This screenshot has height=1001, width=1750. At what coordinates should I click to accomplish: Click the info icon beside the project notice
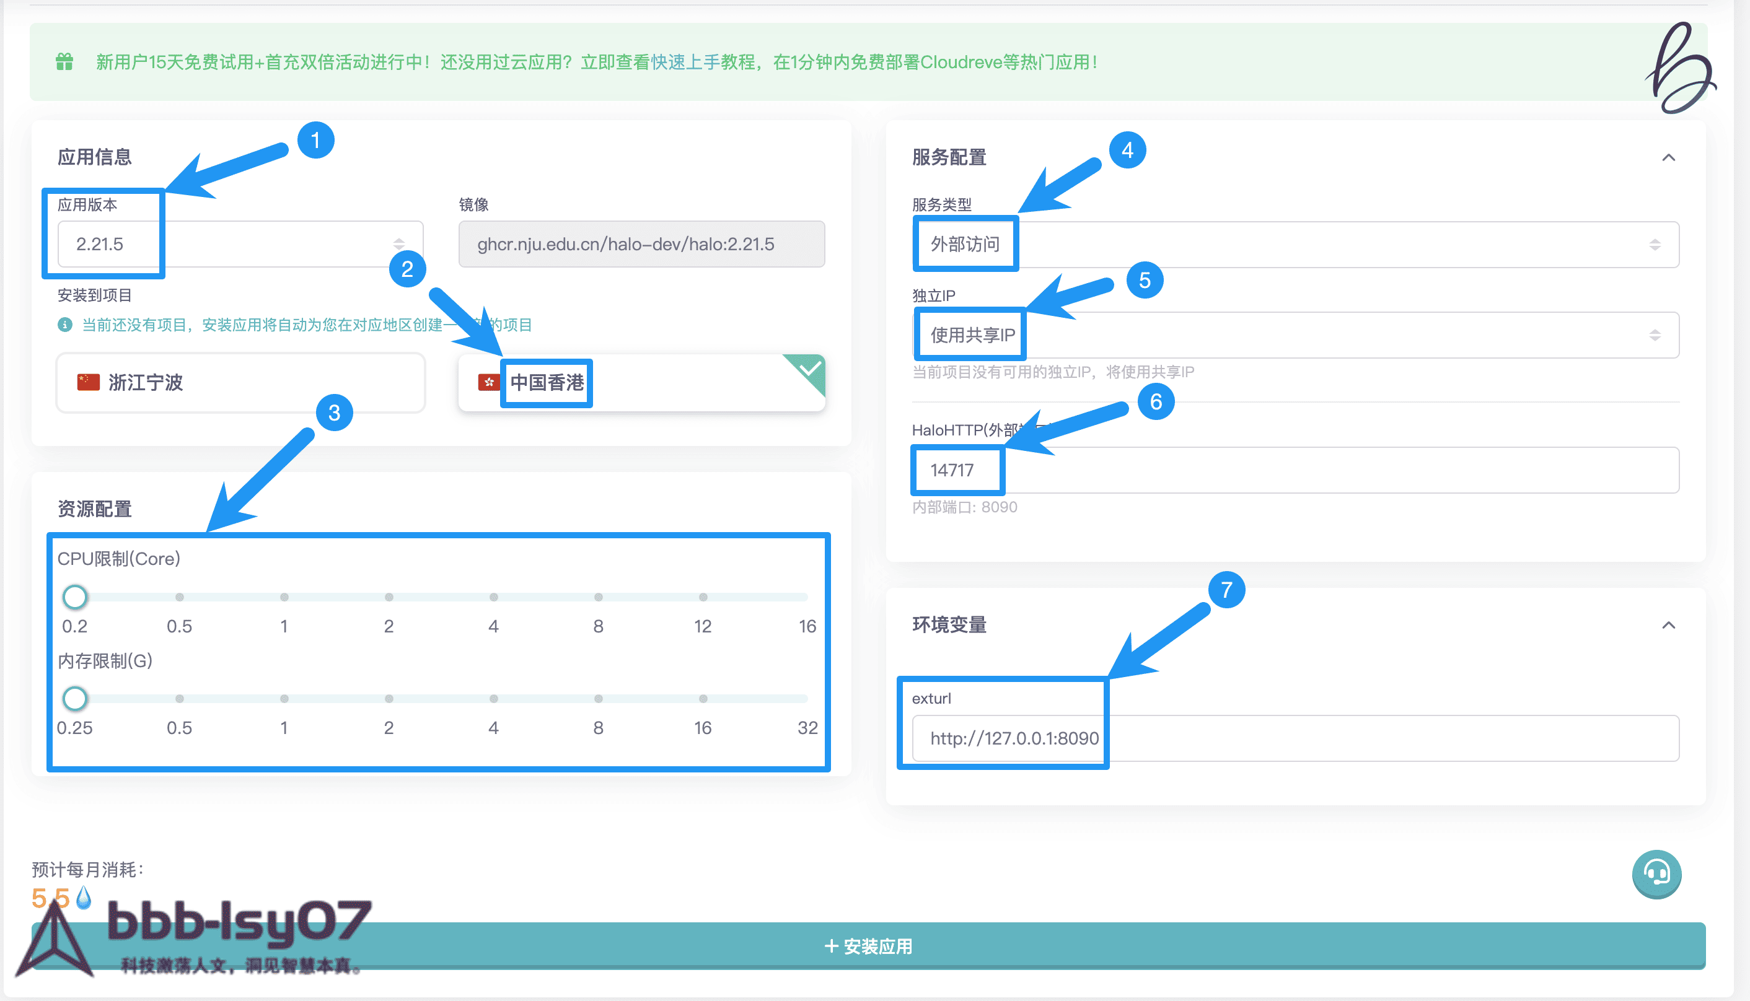[x=64, y=325]
